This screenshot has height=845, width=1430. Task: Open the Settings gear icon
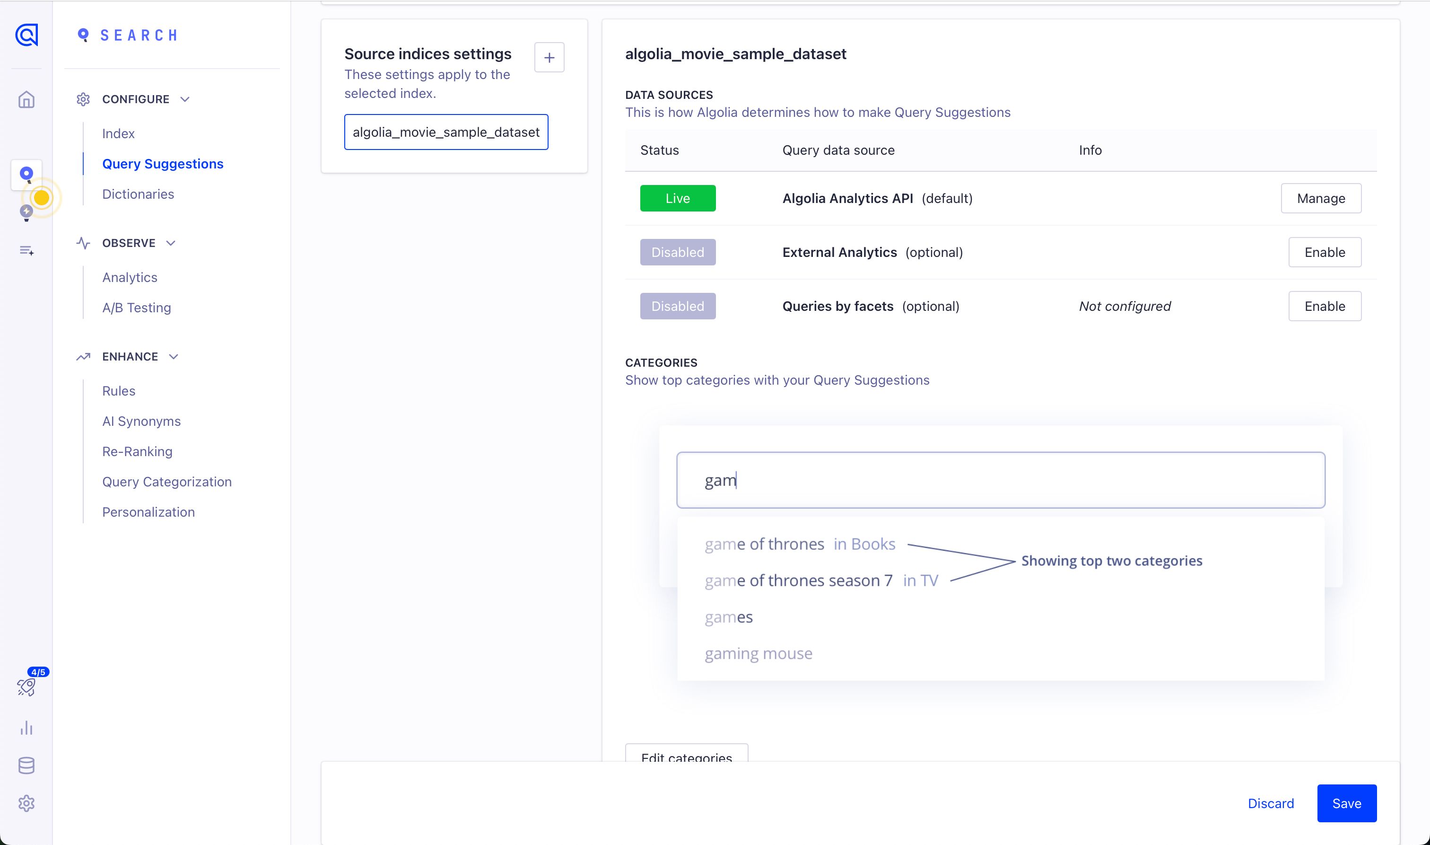[26, 803]
